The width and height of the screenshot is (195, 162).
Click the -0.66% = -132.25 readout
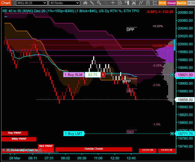pos(160,12)
